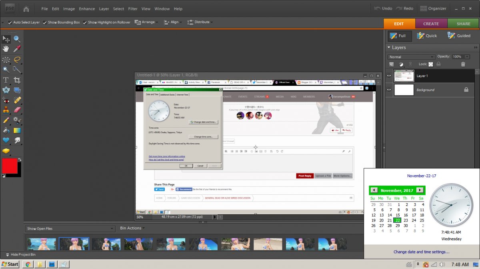The height and width of the screenshot is (269, 480).
Task: Choose the Crop tool
Action: [17, 80]
